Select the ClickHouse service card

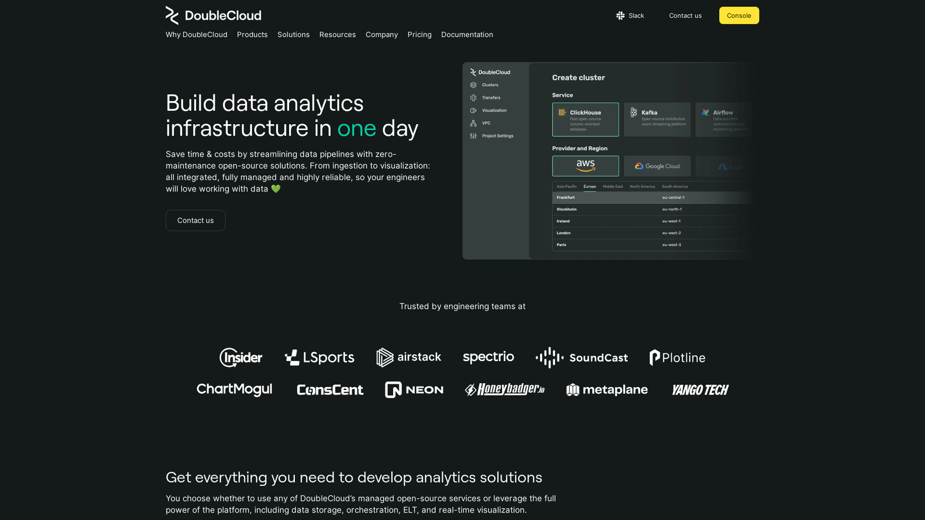586,120
